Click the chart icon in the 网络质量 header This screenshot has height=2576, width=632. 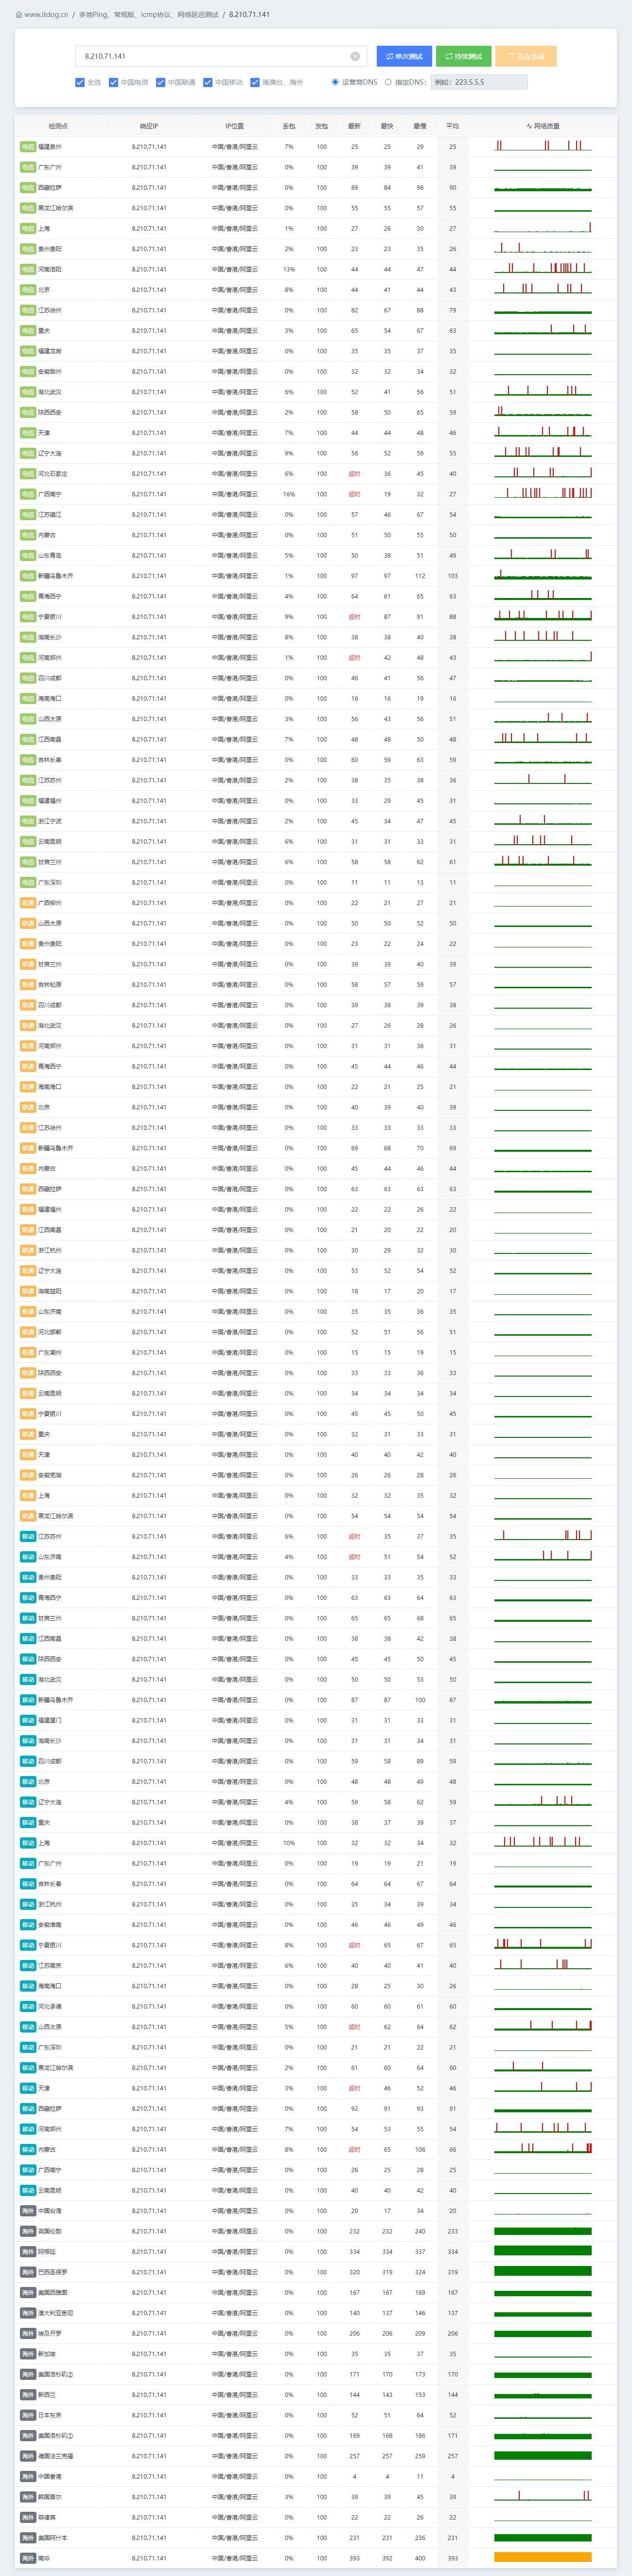(x=529, y=126)
